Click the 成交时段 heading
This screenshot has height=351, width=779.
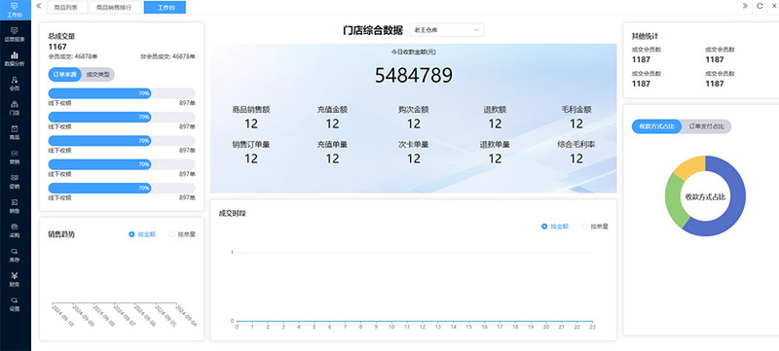click(x=233, y=214)
